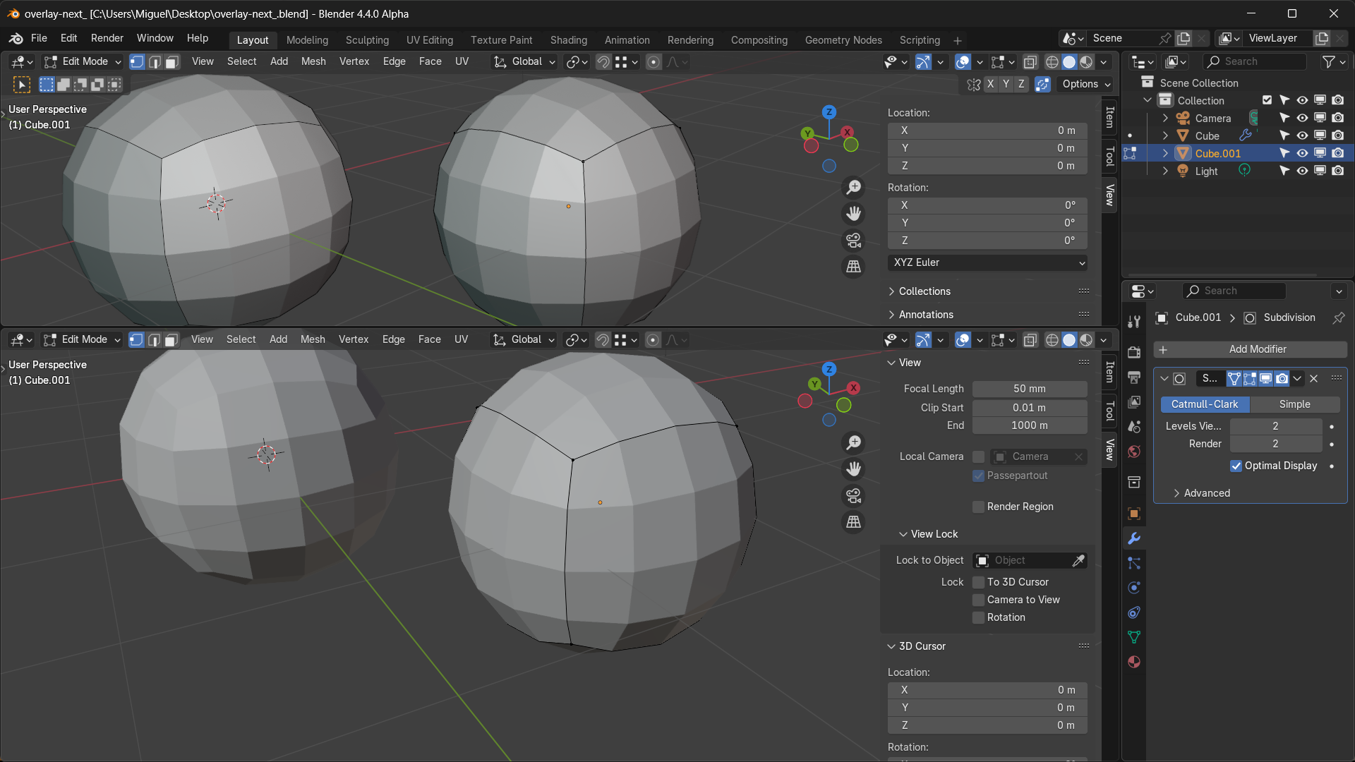This screenshot has height=762, width=1355.
Task: Open the View Layer properties tab
Action: point(1134,402)
